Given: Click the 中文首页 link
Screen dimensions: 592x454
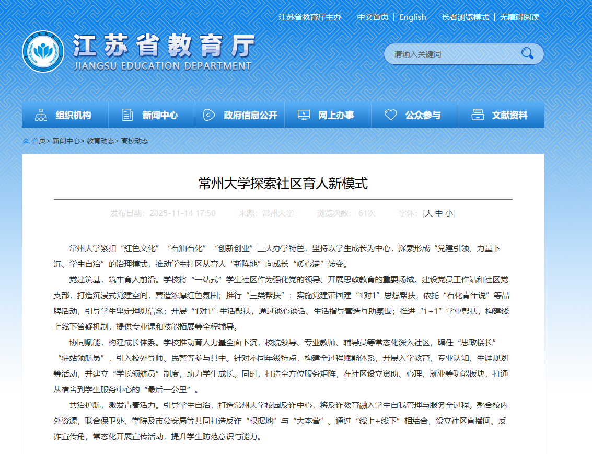Looking at the screenshot, I should point(373,17).
